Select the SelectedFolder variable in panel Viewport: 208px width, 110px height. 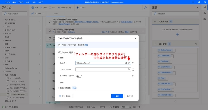pos(166,95)
